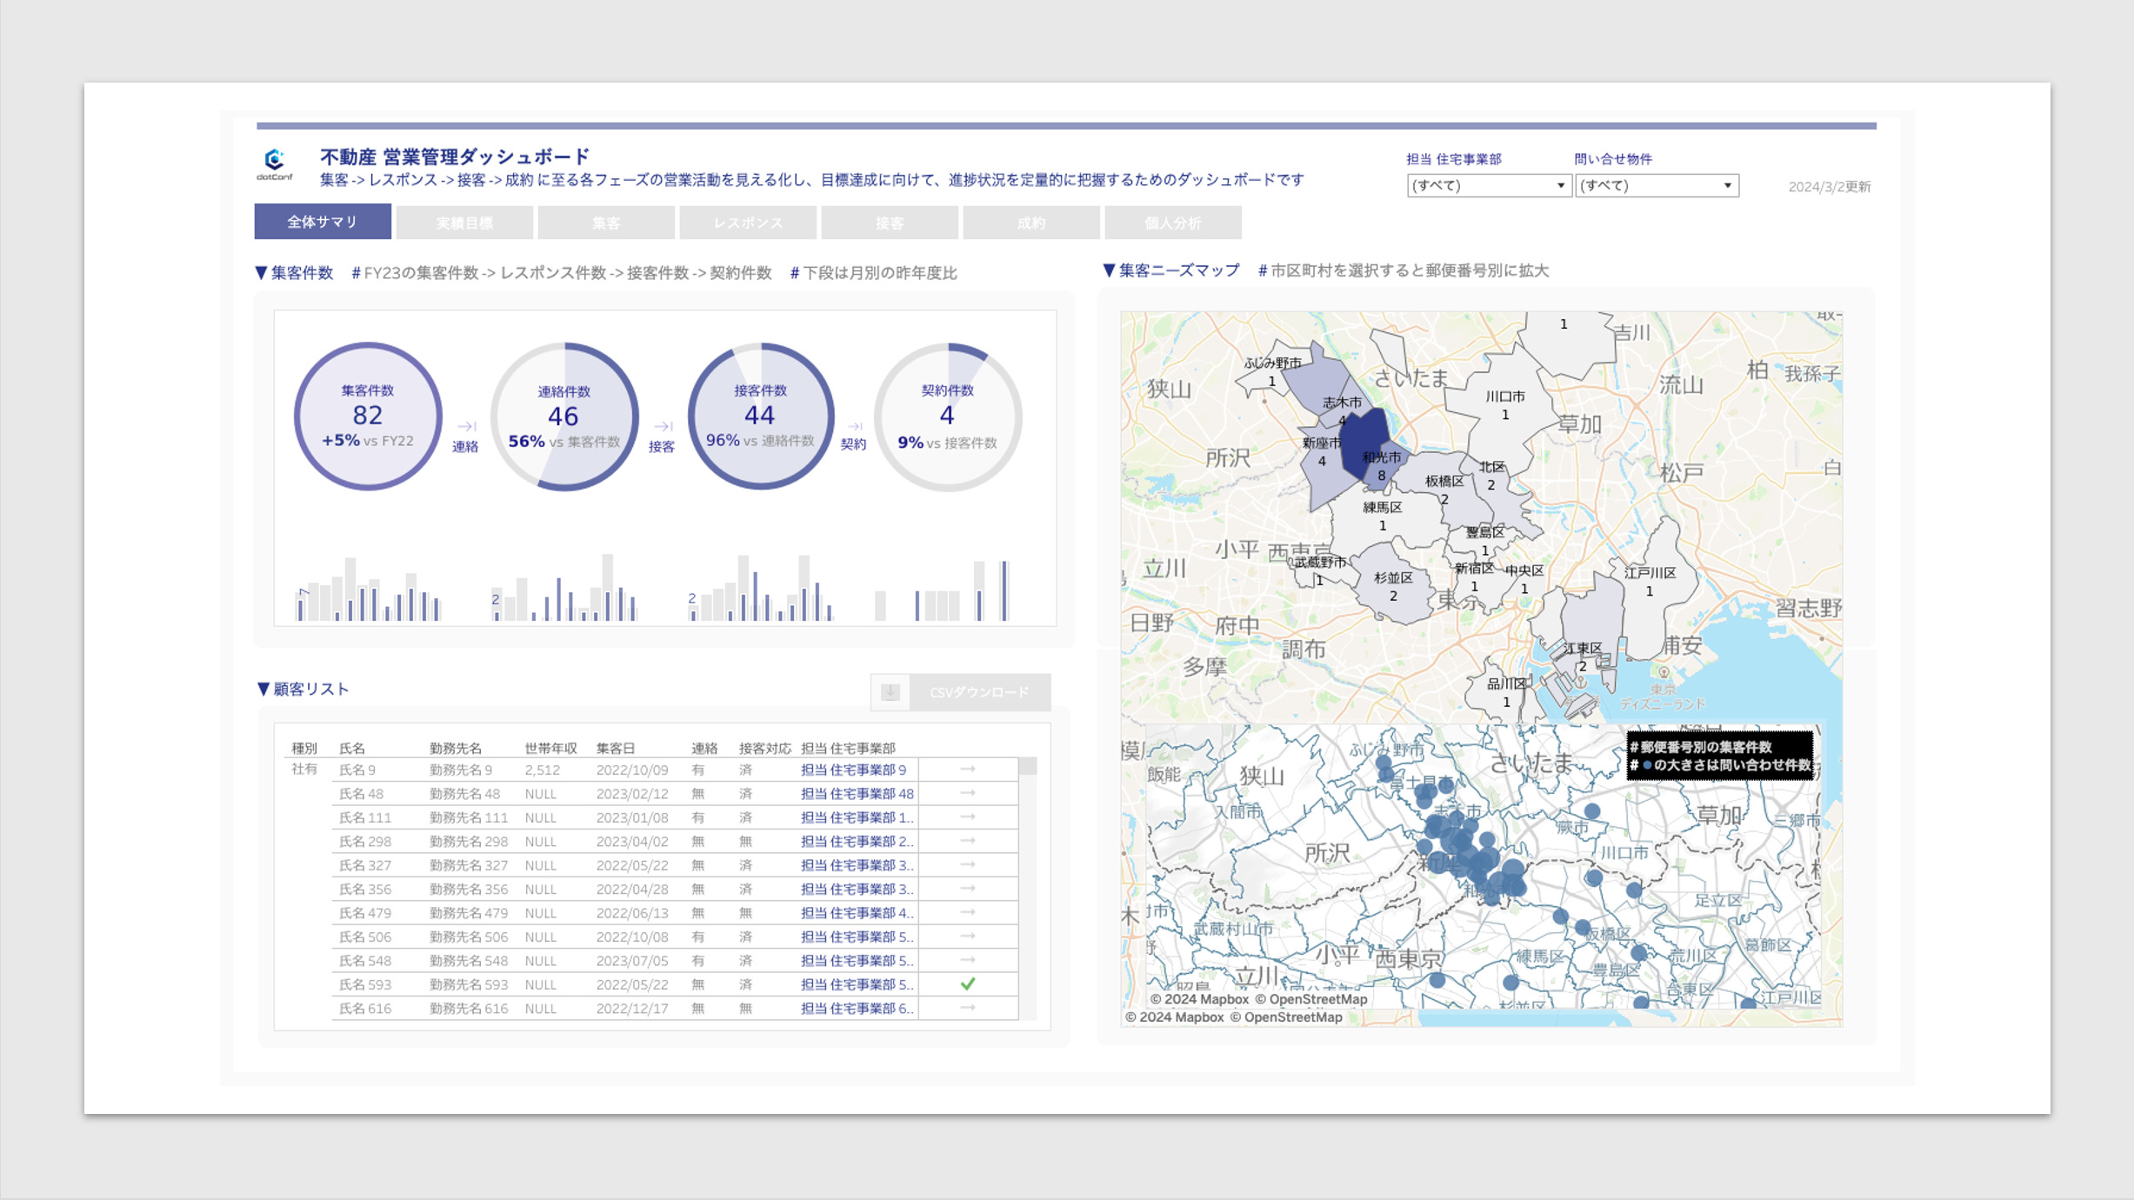Click the arrow icon in 氏名 616 row
Viewport: 2134px width, 1200px height.
coord(967,1008)
